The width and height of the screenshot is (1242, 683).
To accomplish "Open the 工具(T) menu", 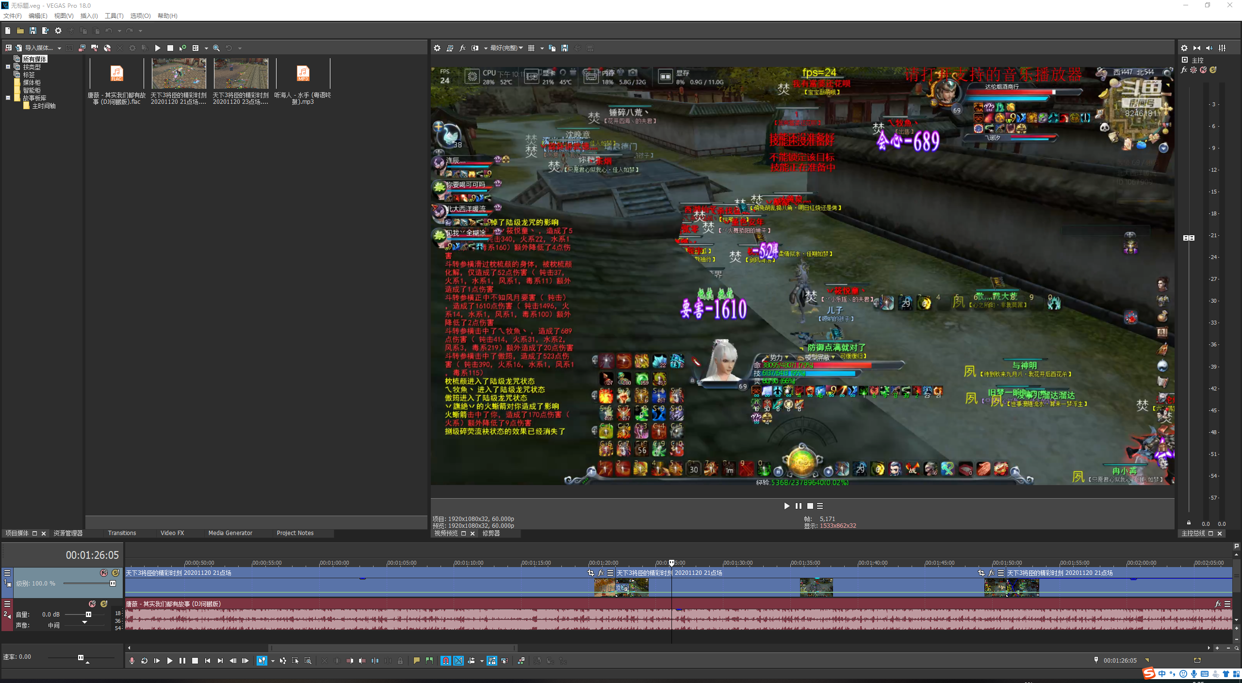I will click(x=114, y=16).
